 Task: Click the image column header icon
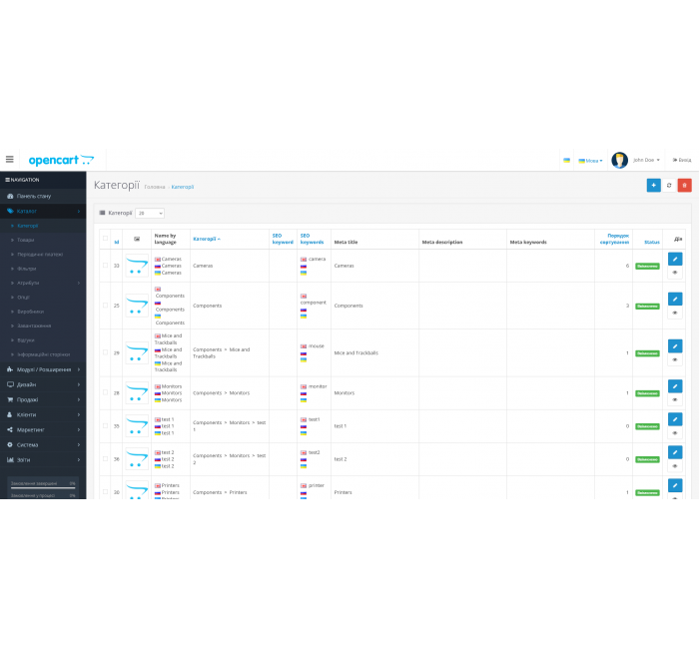(x=137, y=239)
